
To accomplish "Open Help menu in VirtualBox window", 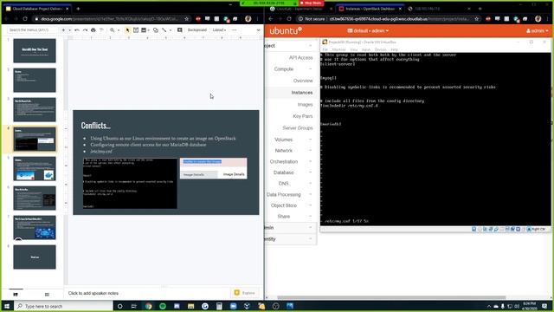I will tap(395, 49).
